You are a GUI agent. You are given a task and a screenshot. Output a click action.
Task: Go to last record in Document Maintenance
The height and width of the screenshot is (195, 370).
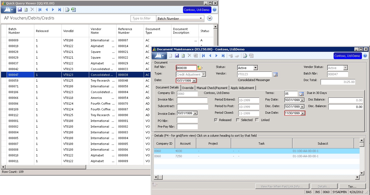coord(223,56)
